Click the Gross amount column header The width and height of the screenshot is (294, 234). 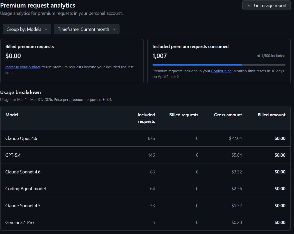(x=228, y=115)
